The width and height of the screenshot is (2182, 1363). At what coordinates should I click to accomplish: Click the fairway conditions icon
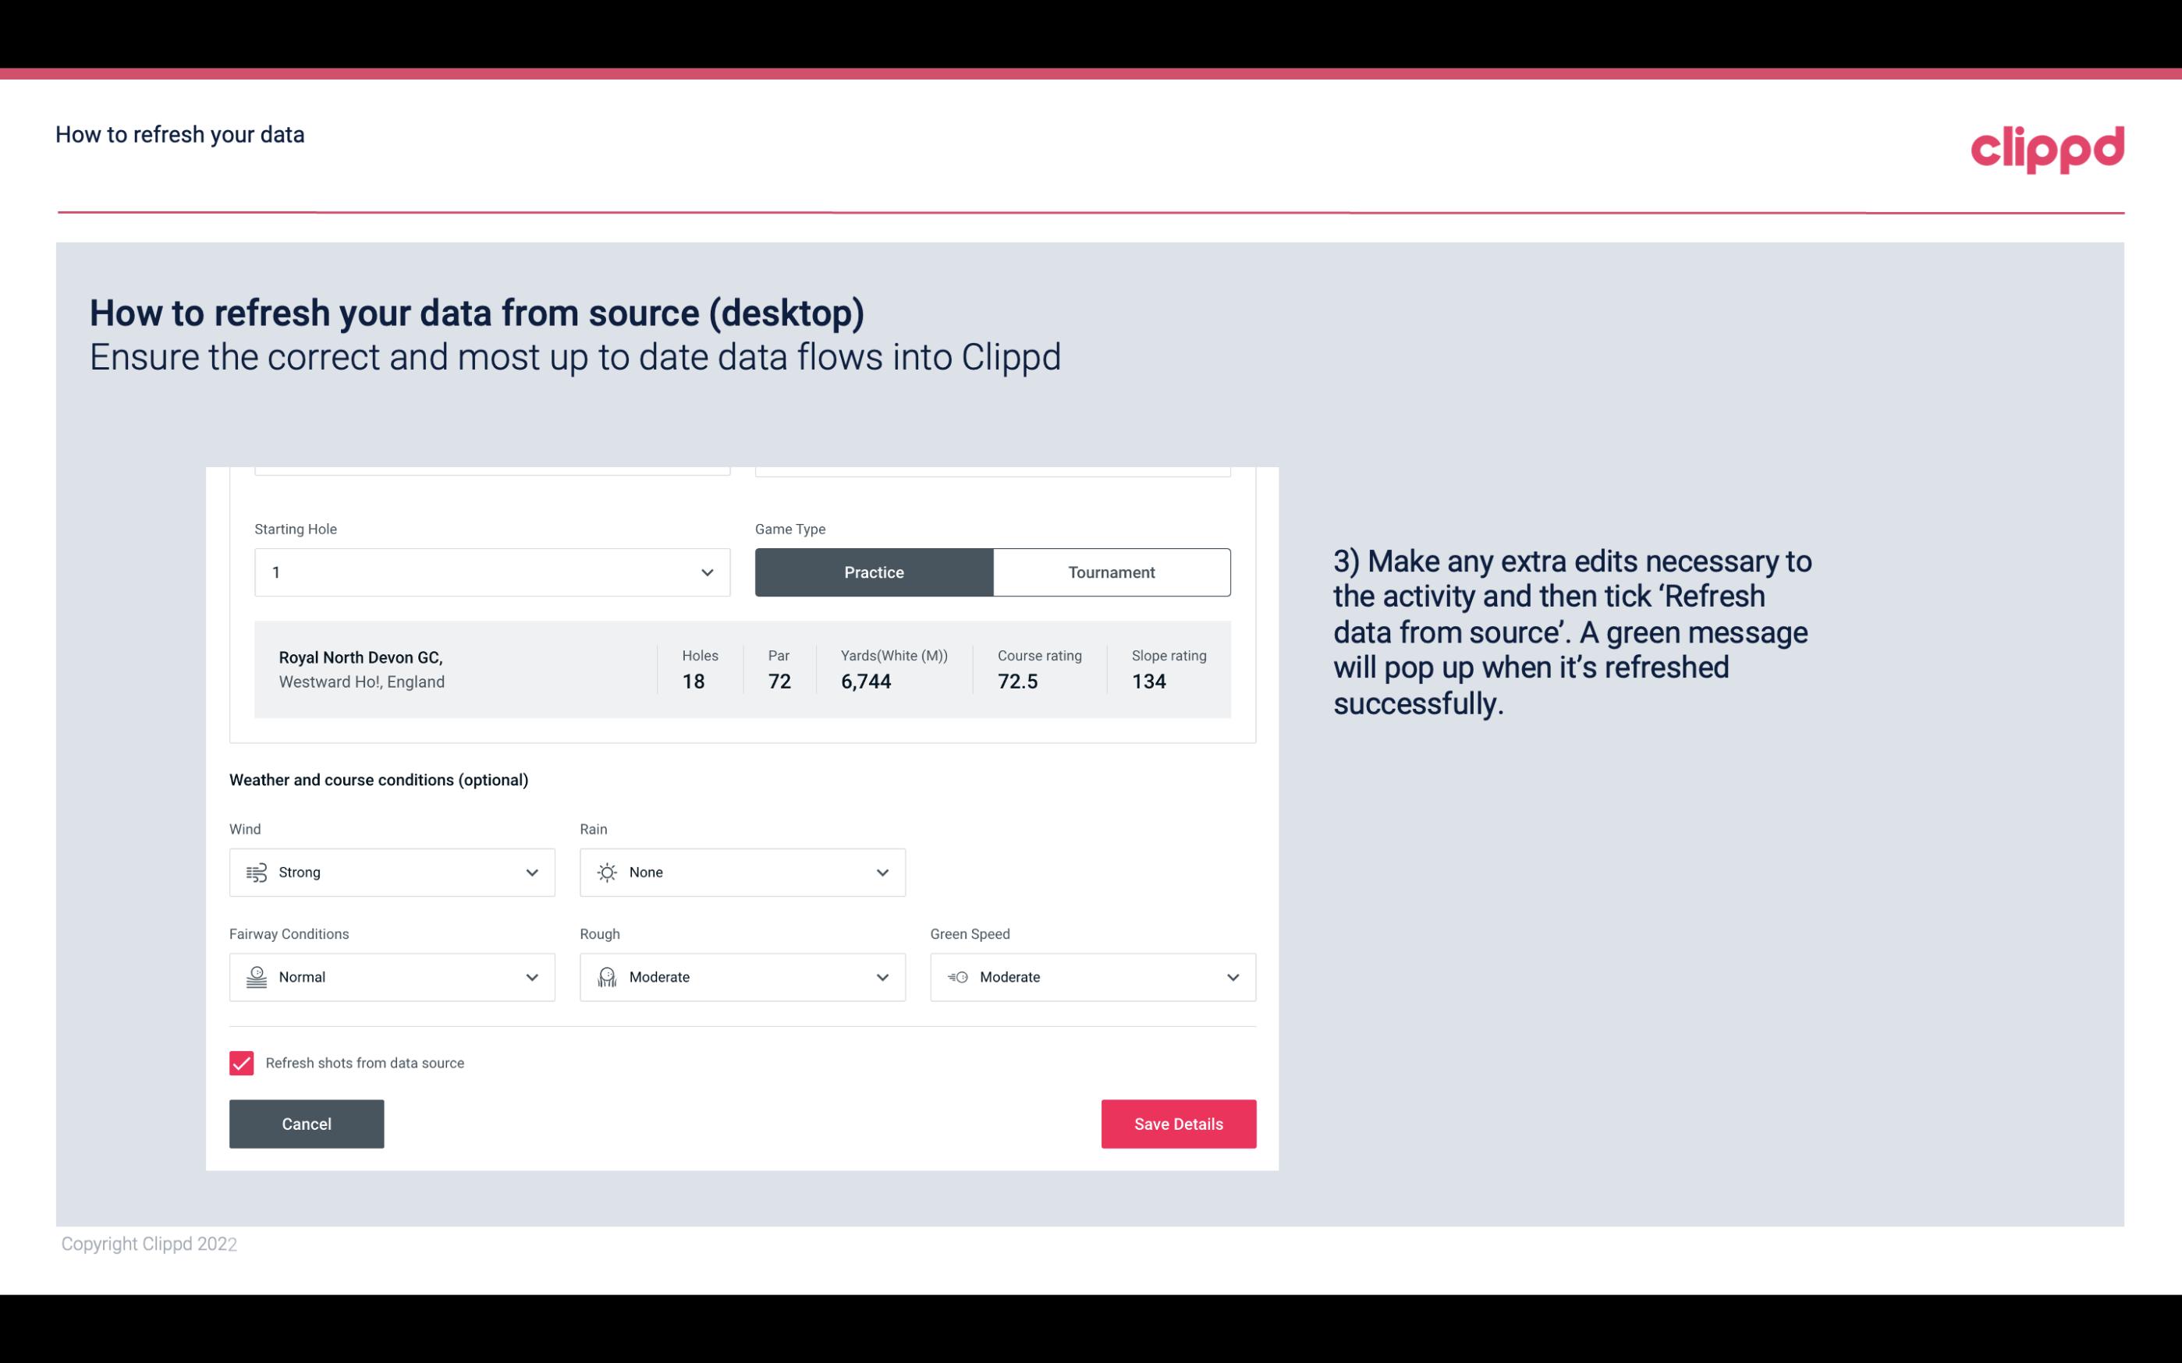254,975
